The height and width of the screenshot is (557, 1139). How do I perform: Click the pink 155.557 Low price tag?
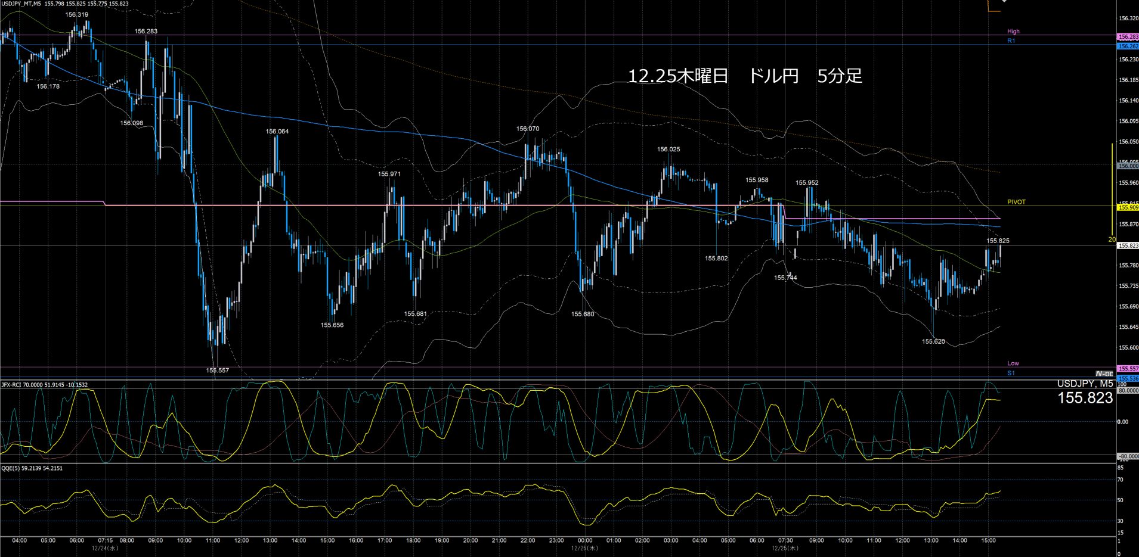[x=1128, y=369]
